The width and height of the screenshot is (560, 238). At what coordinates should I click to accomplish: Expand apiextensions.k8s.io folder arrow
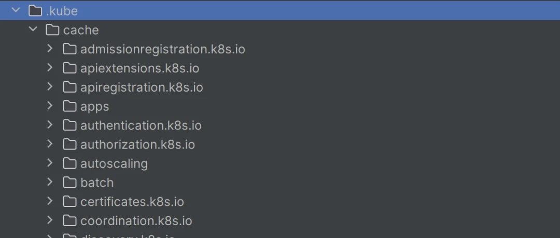click(50, 67)
